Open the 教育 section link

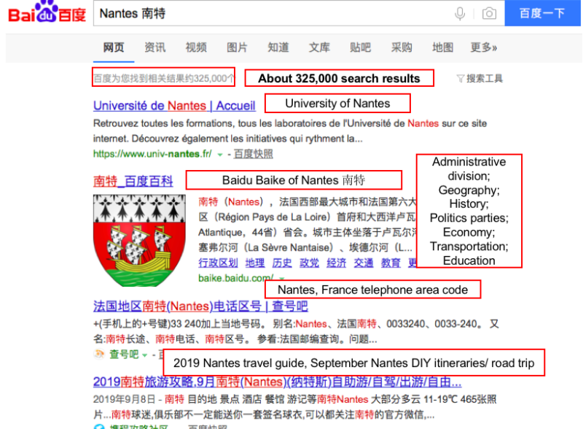(391, 263)
